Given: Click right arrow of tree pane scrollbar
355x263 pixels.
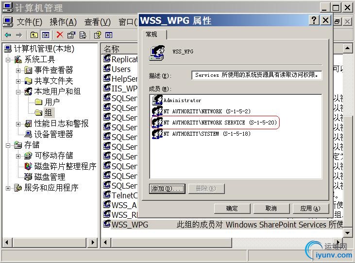Looking at the screenshot, I should point(92,243).
